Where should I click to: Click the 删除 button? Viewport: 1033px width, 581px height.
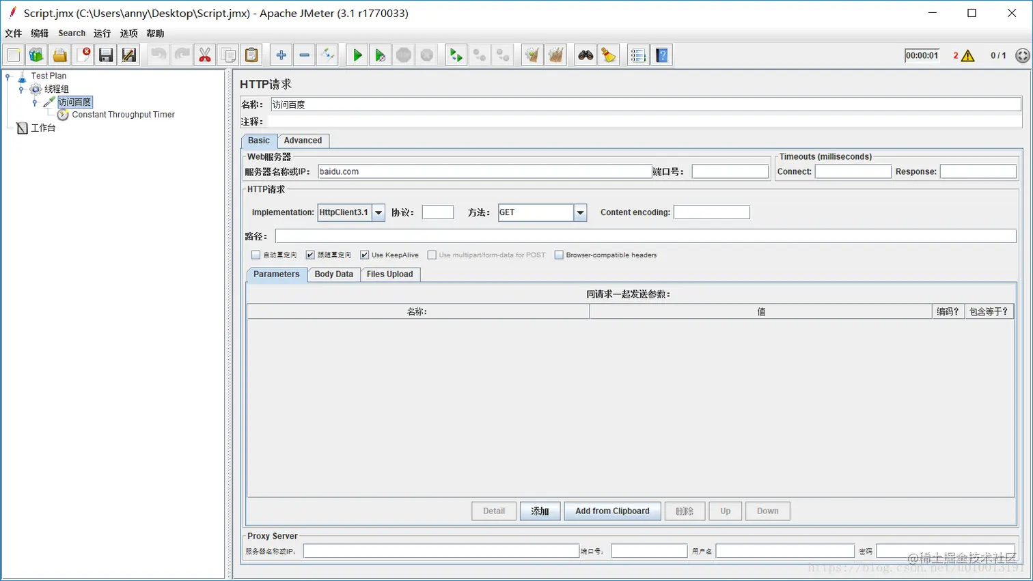coord(685,511)
